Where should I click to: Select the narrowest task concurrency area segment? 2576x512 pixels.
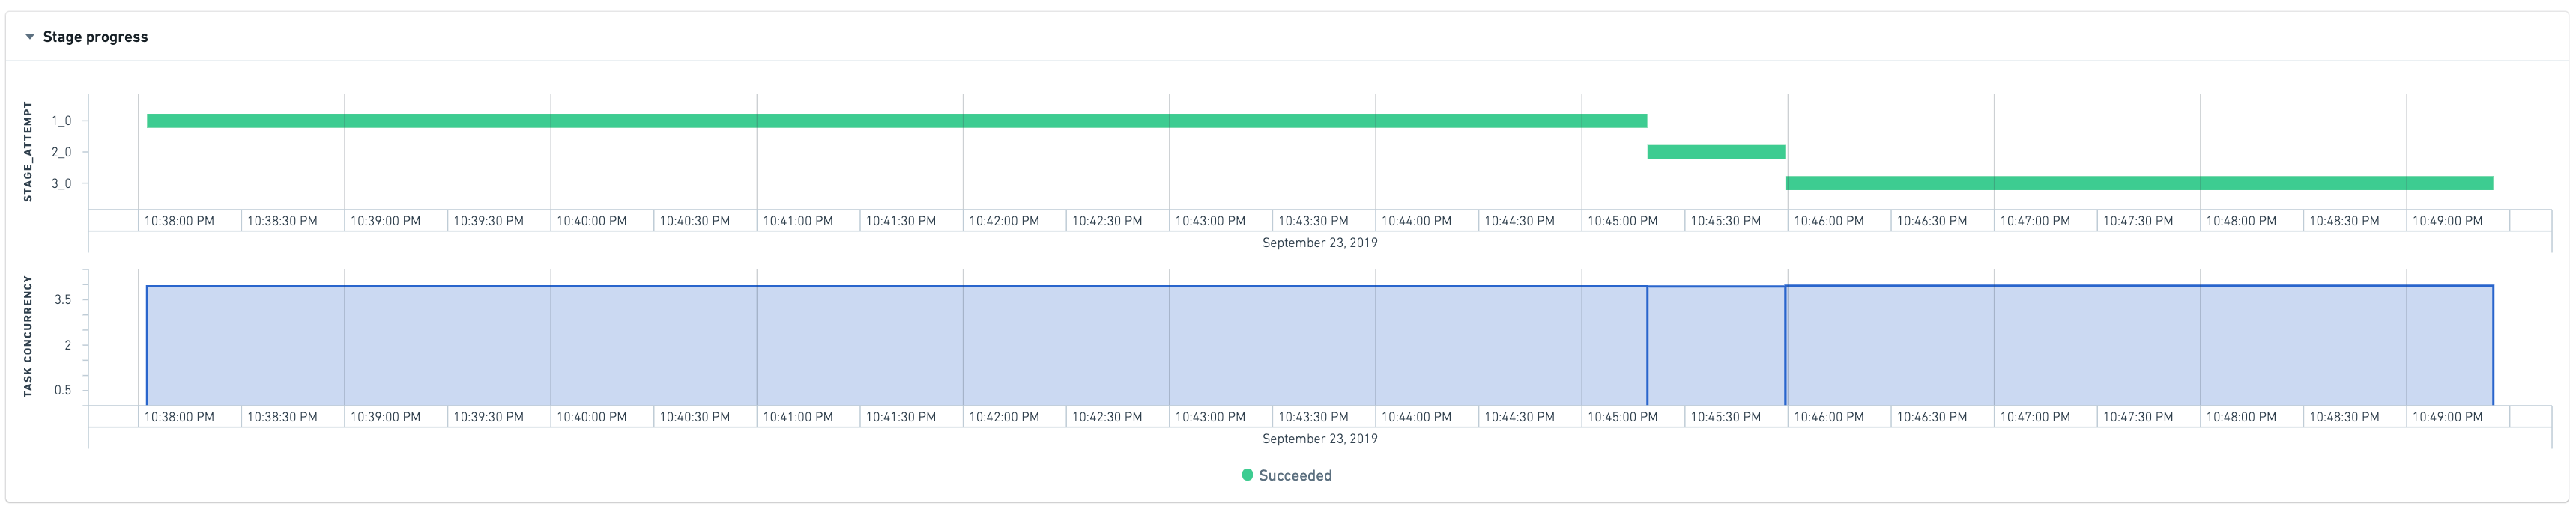pyautogui.click(x=1716, y=347)
